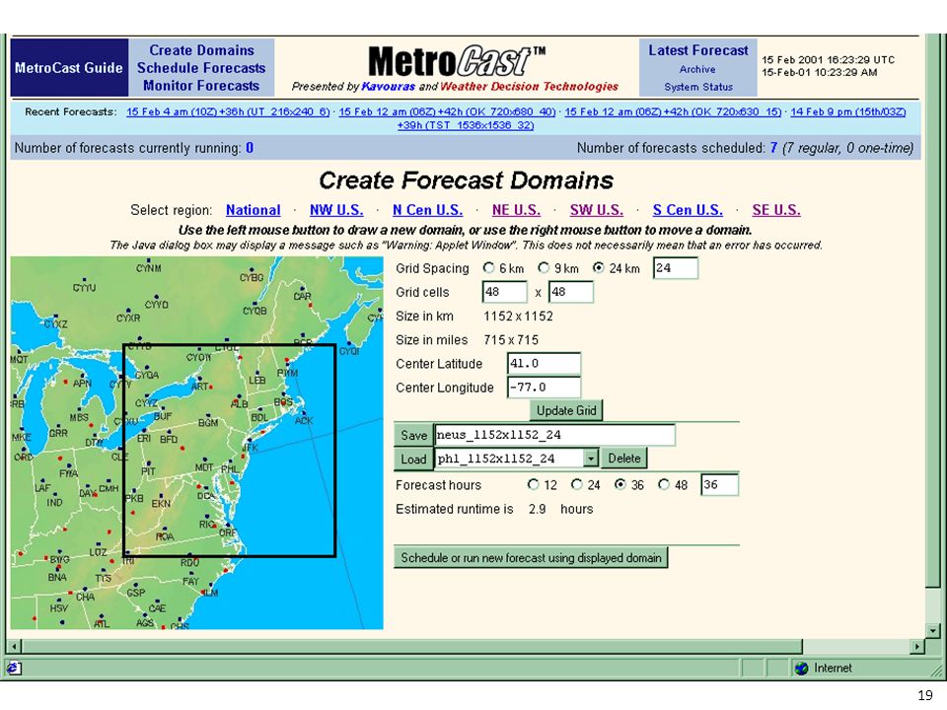Focus the custom grid spacing field

click(676, 268)
